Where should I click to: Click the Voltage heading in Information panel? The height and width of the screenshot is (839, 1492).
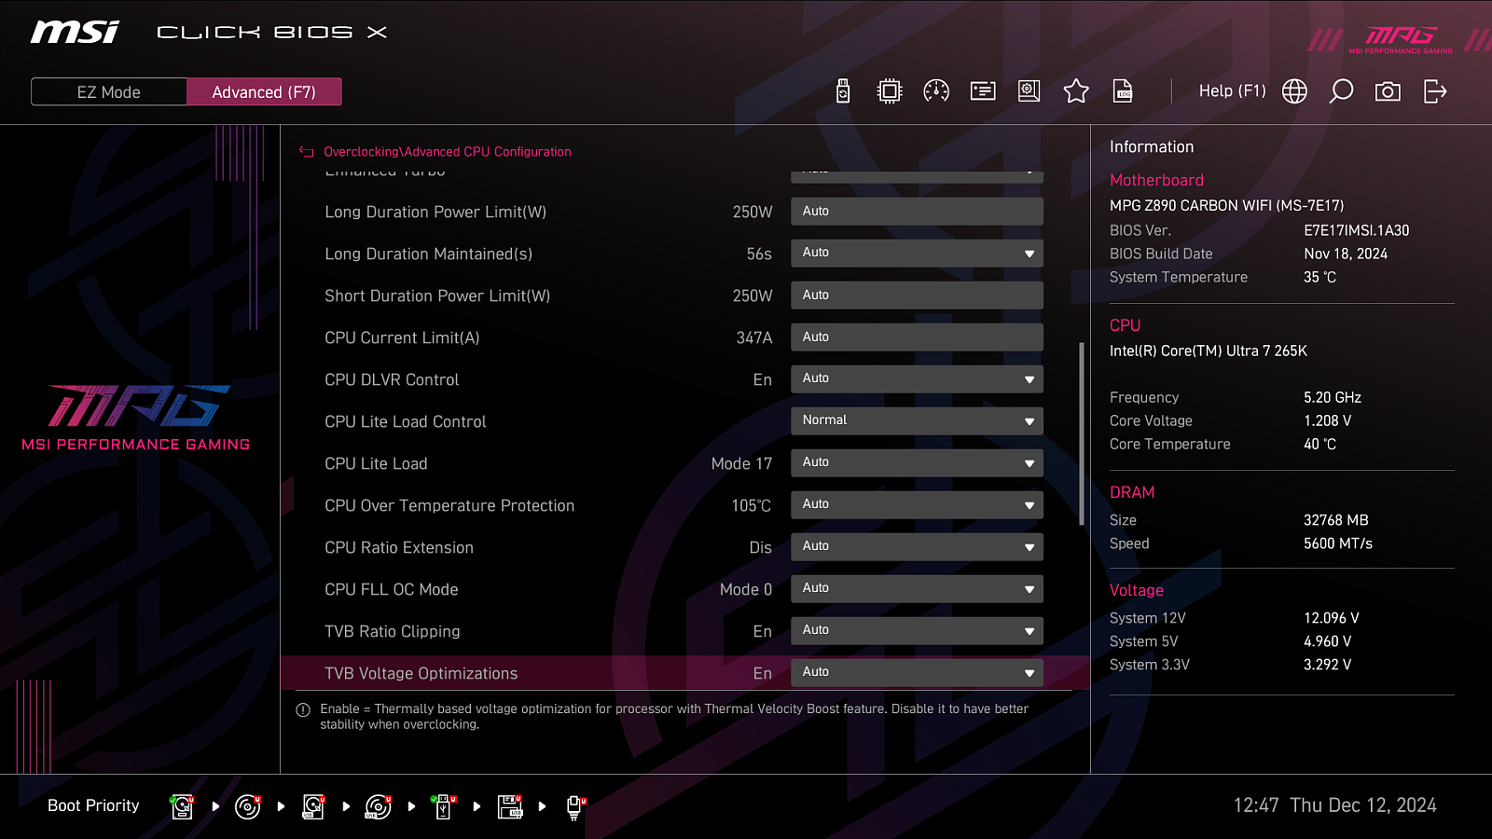tap(1137, 590)
